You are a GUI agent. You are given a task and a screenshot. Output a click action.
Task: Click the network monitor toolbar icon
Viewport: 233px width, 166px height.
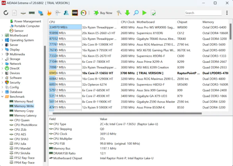pos(40,13)
